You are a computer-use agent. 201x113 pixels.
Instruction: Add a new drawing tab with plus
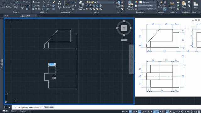point(40,16)
